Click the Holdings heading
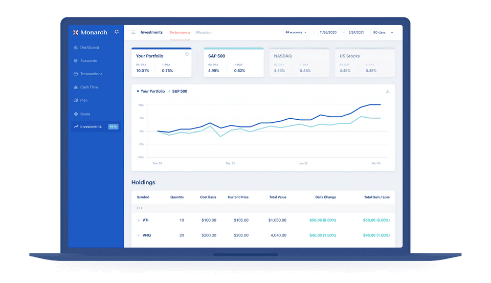Viewport: 491px width, 283px height. coord(143,182)
